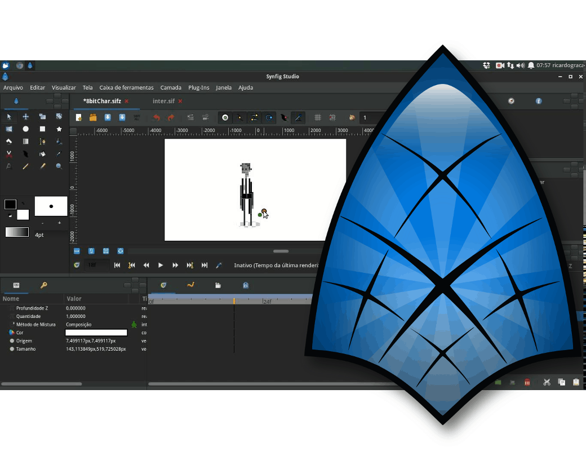Undo the last action
The width and height of the screenshot is (586, 451).
coord(156,117)
